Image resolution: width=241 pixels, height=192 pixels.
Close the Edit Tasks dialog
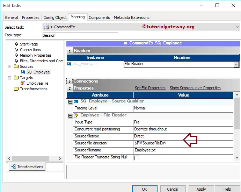pos(233,5)
